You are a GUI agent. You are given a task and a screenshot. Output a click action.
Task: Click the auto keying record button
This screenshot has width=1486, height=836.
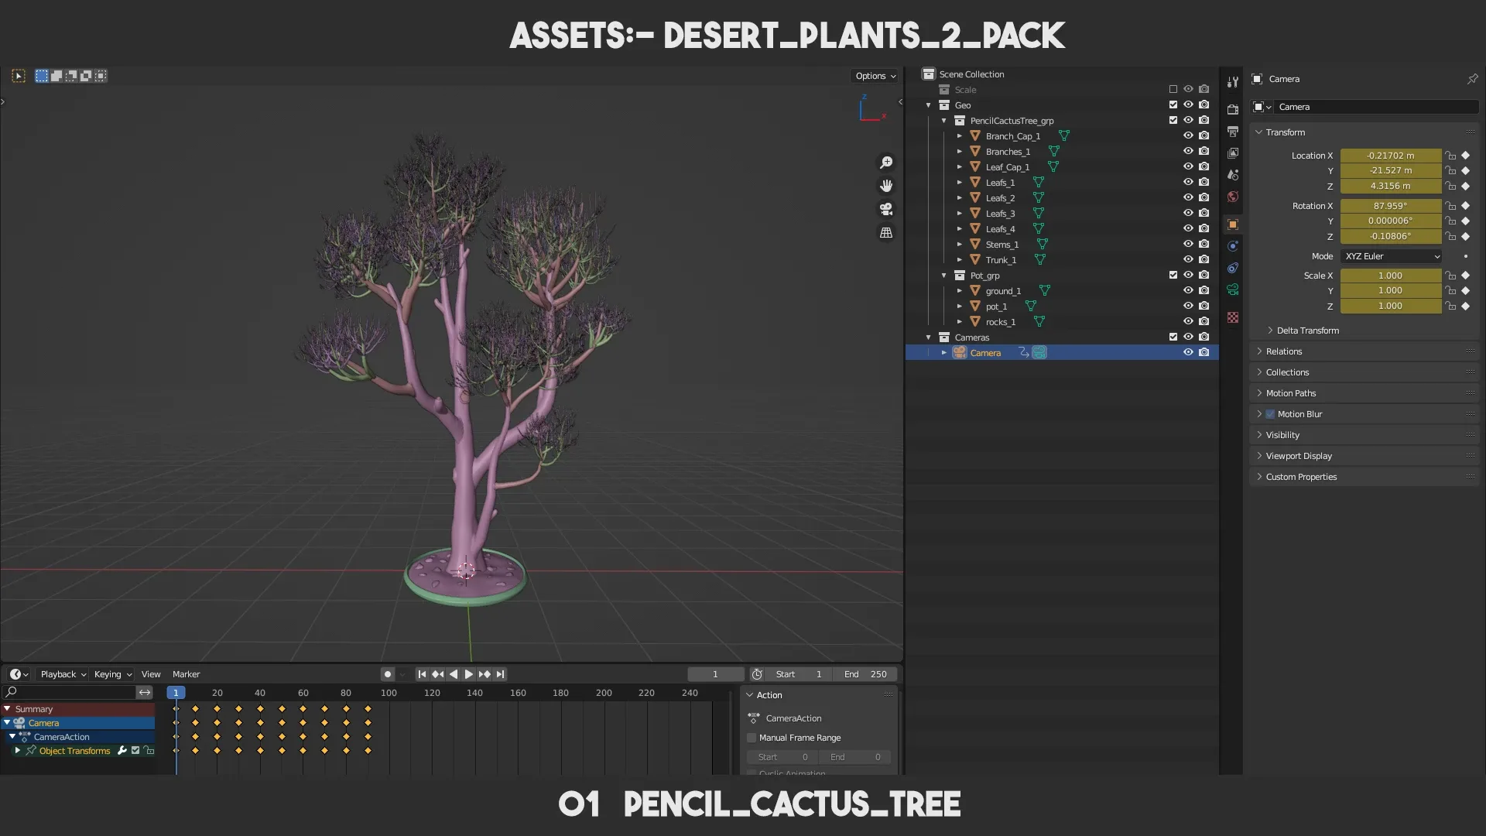pyautogui.click(x=388, y=674)
